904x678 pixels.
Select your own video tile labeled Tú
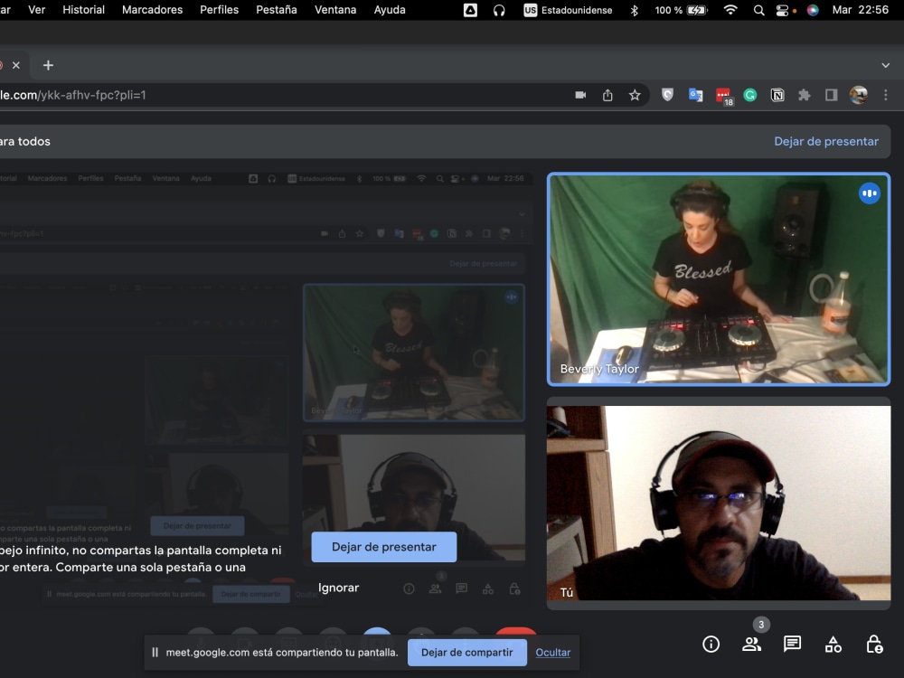pos(719,503)
